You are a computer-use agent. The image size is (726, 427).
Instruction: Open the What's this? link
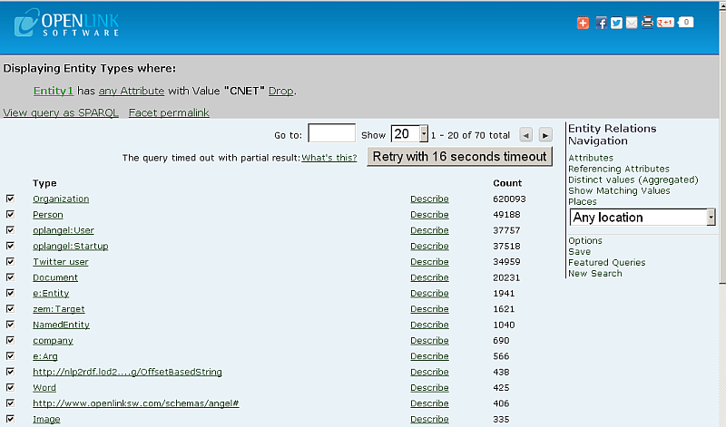pos(329,158)
